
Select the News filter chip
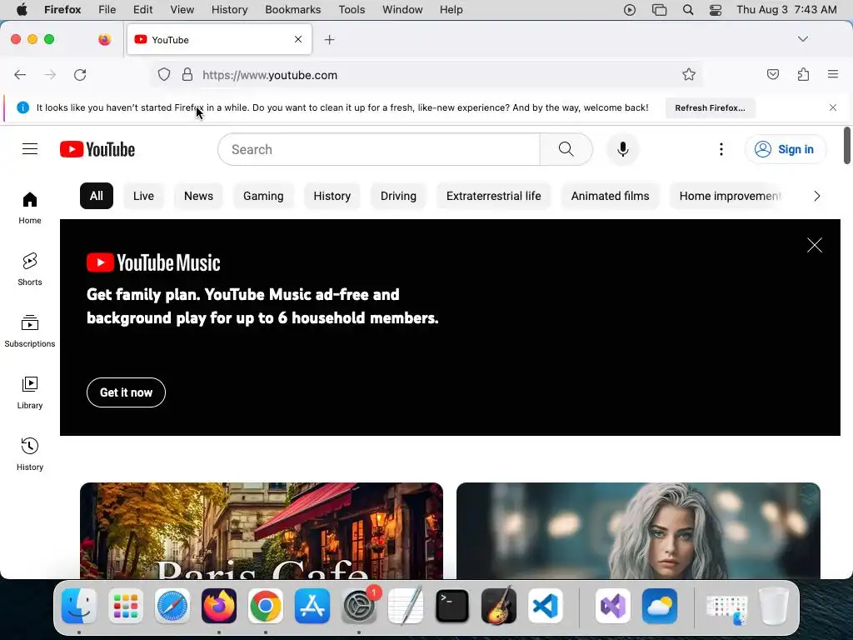point(198,196)
